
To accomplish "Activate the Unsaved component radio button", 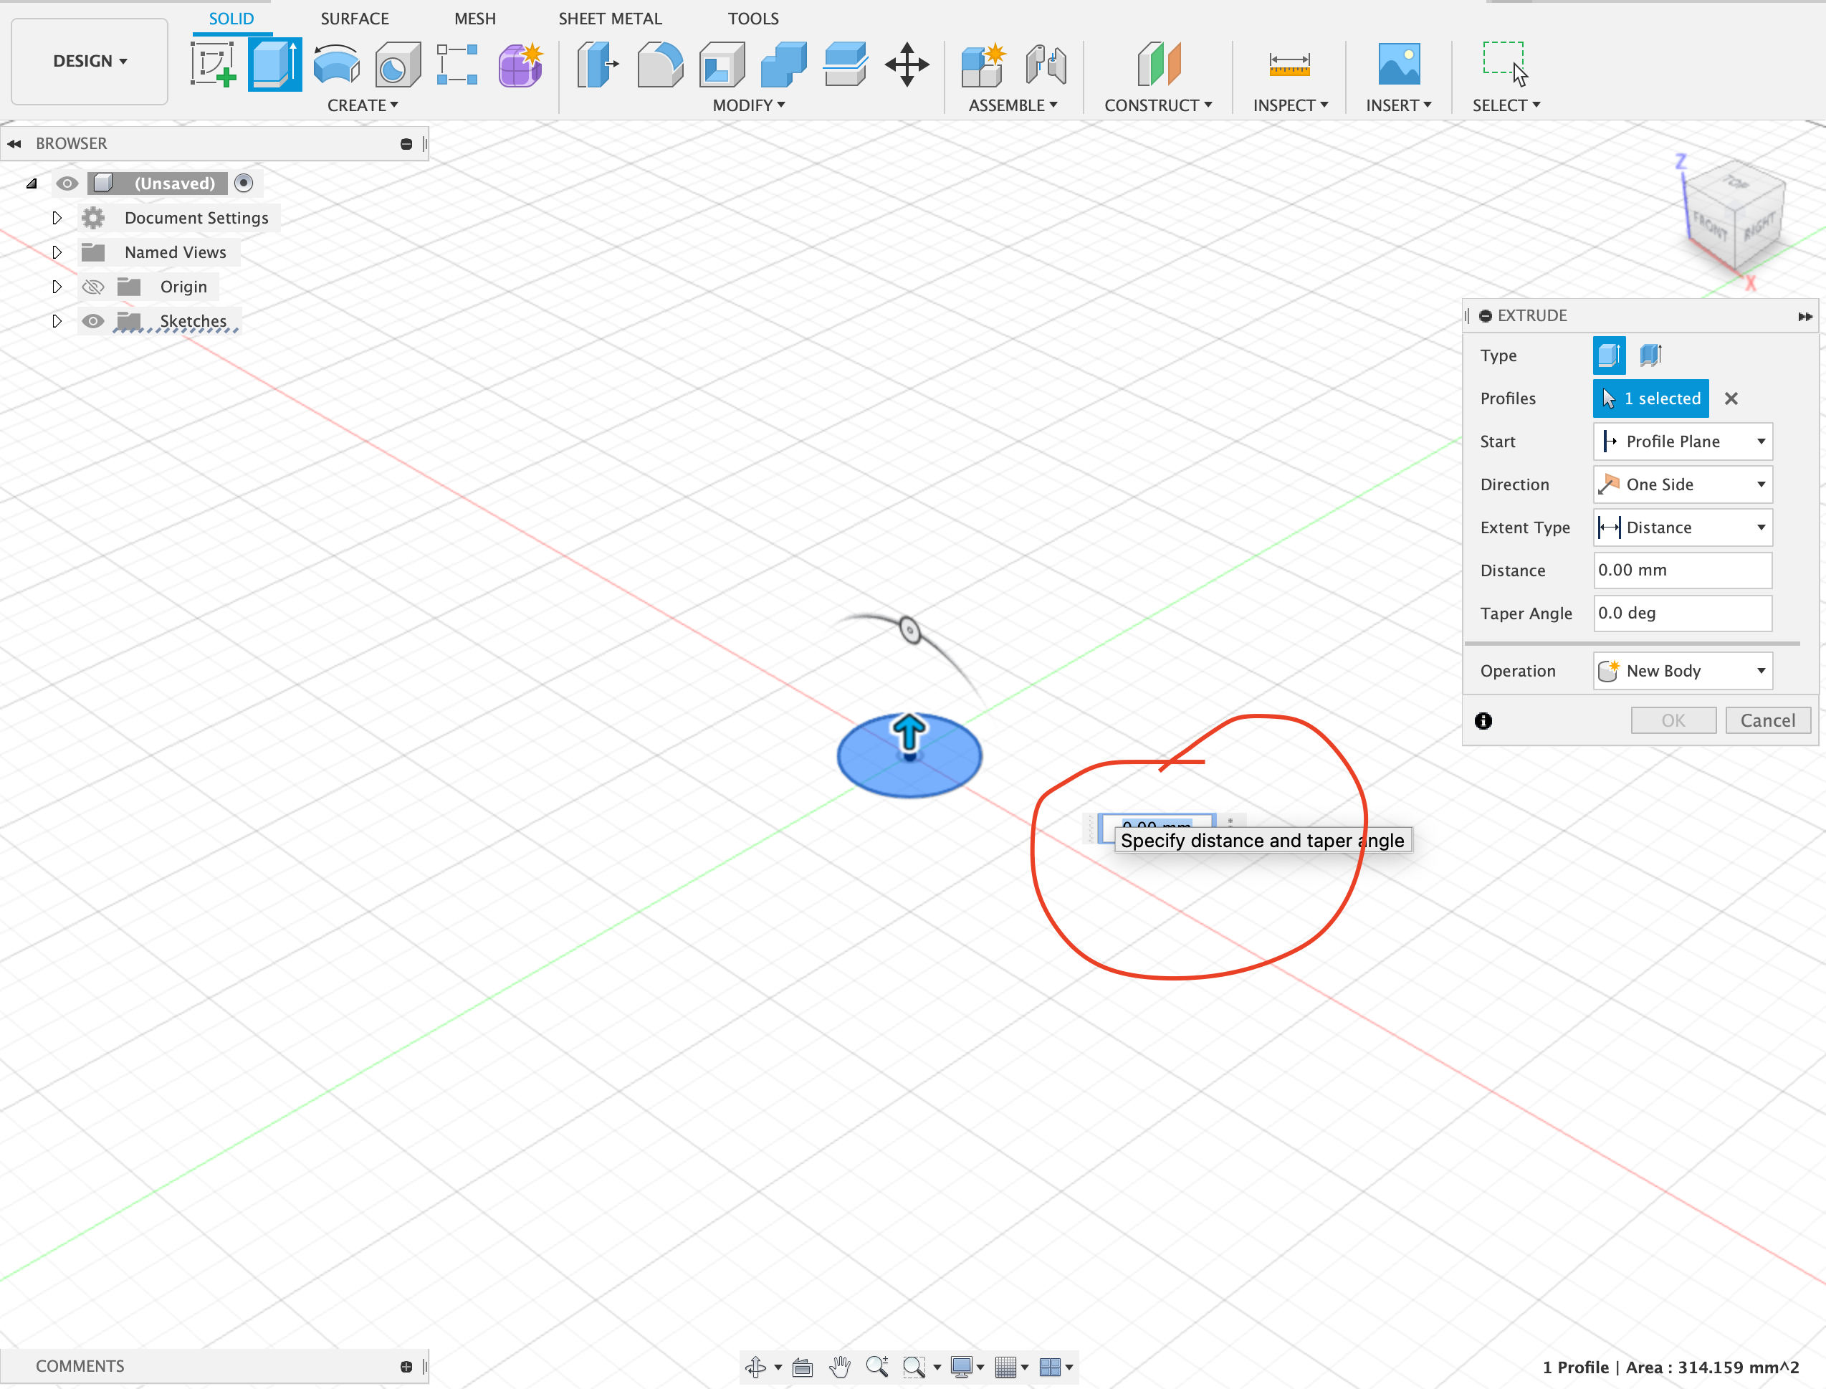I will tap(243, 183).
